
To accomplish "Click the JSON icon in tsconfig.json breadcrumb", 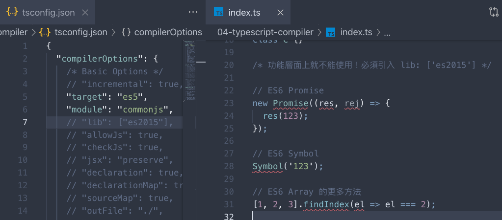I will (45, 32).
